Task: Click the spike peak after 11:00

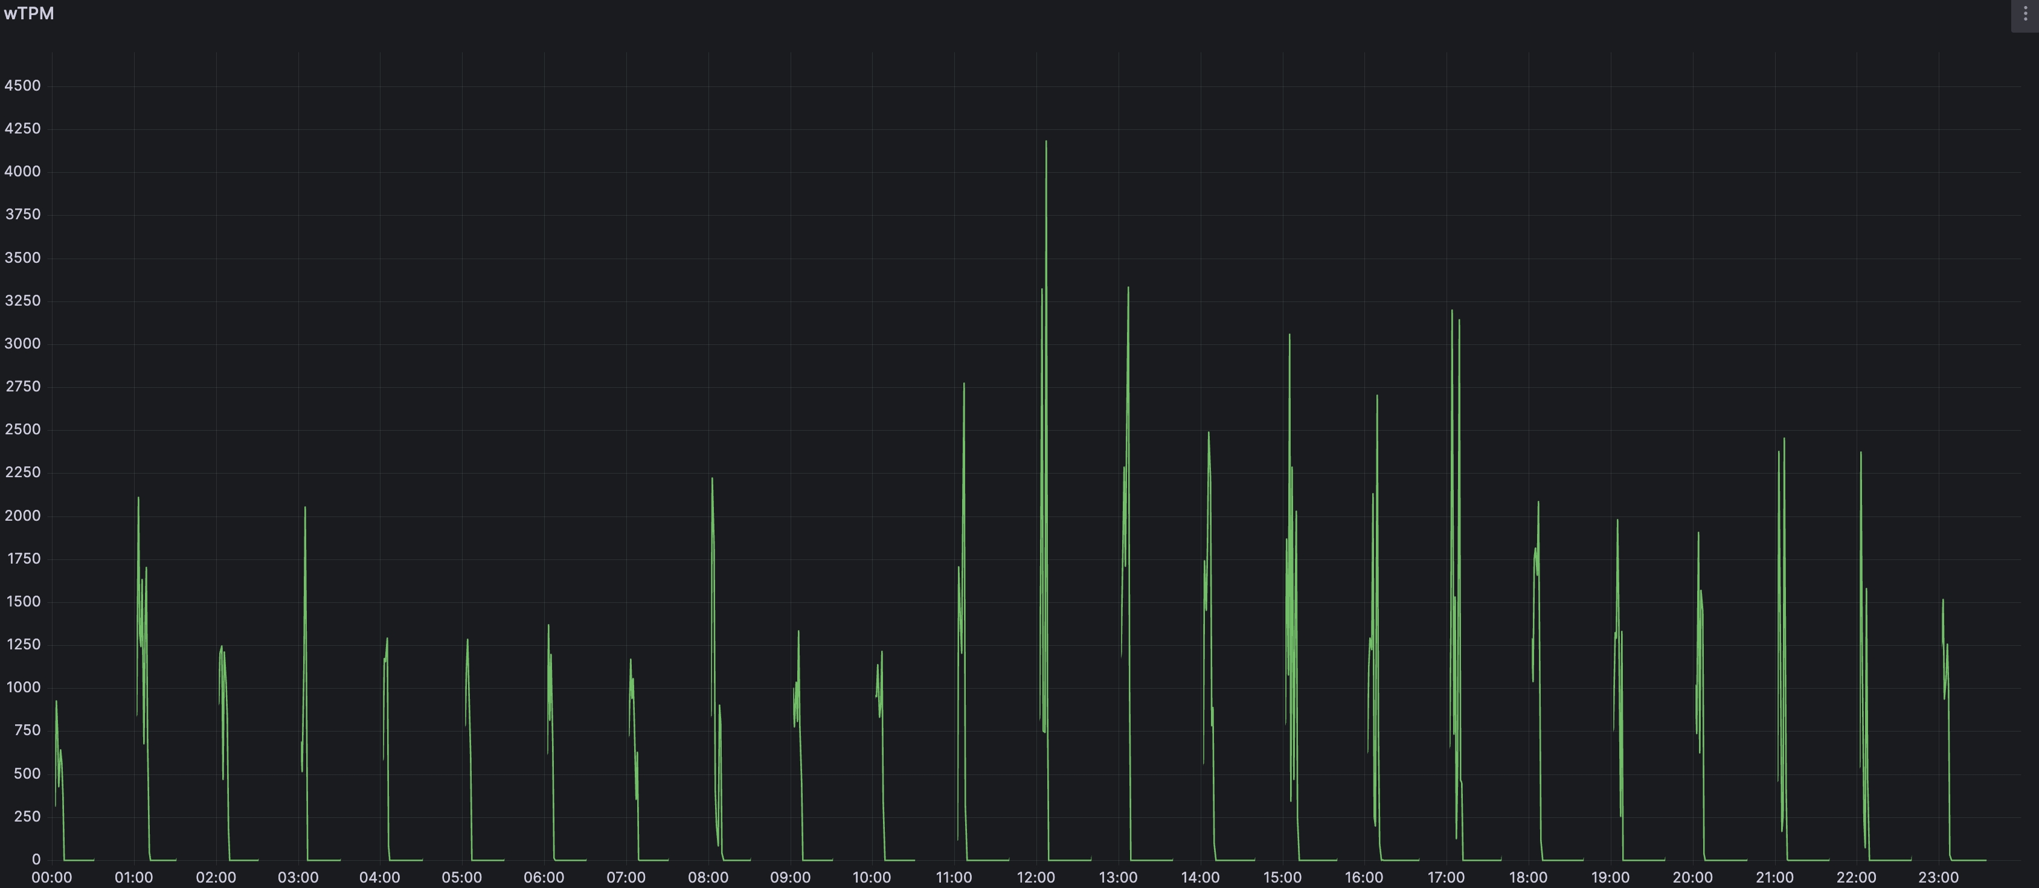Action: (963, 385)
